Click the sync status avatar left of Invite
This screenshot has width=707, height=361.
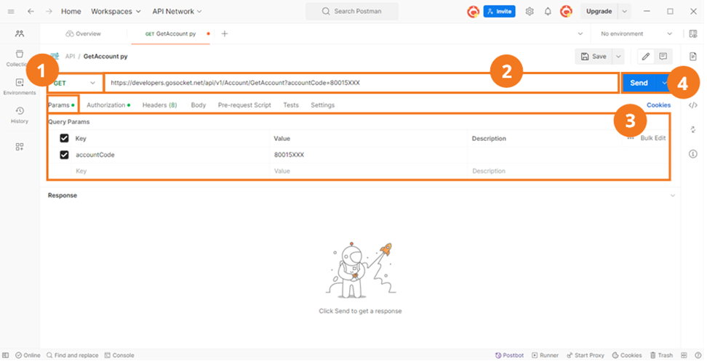click(473, 11)
